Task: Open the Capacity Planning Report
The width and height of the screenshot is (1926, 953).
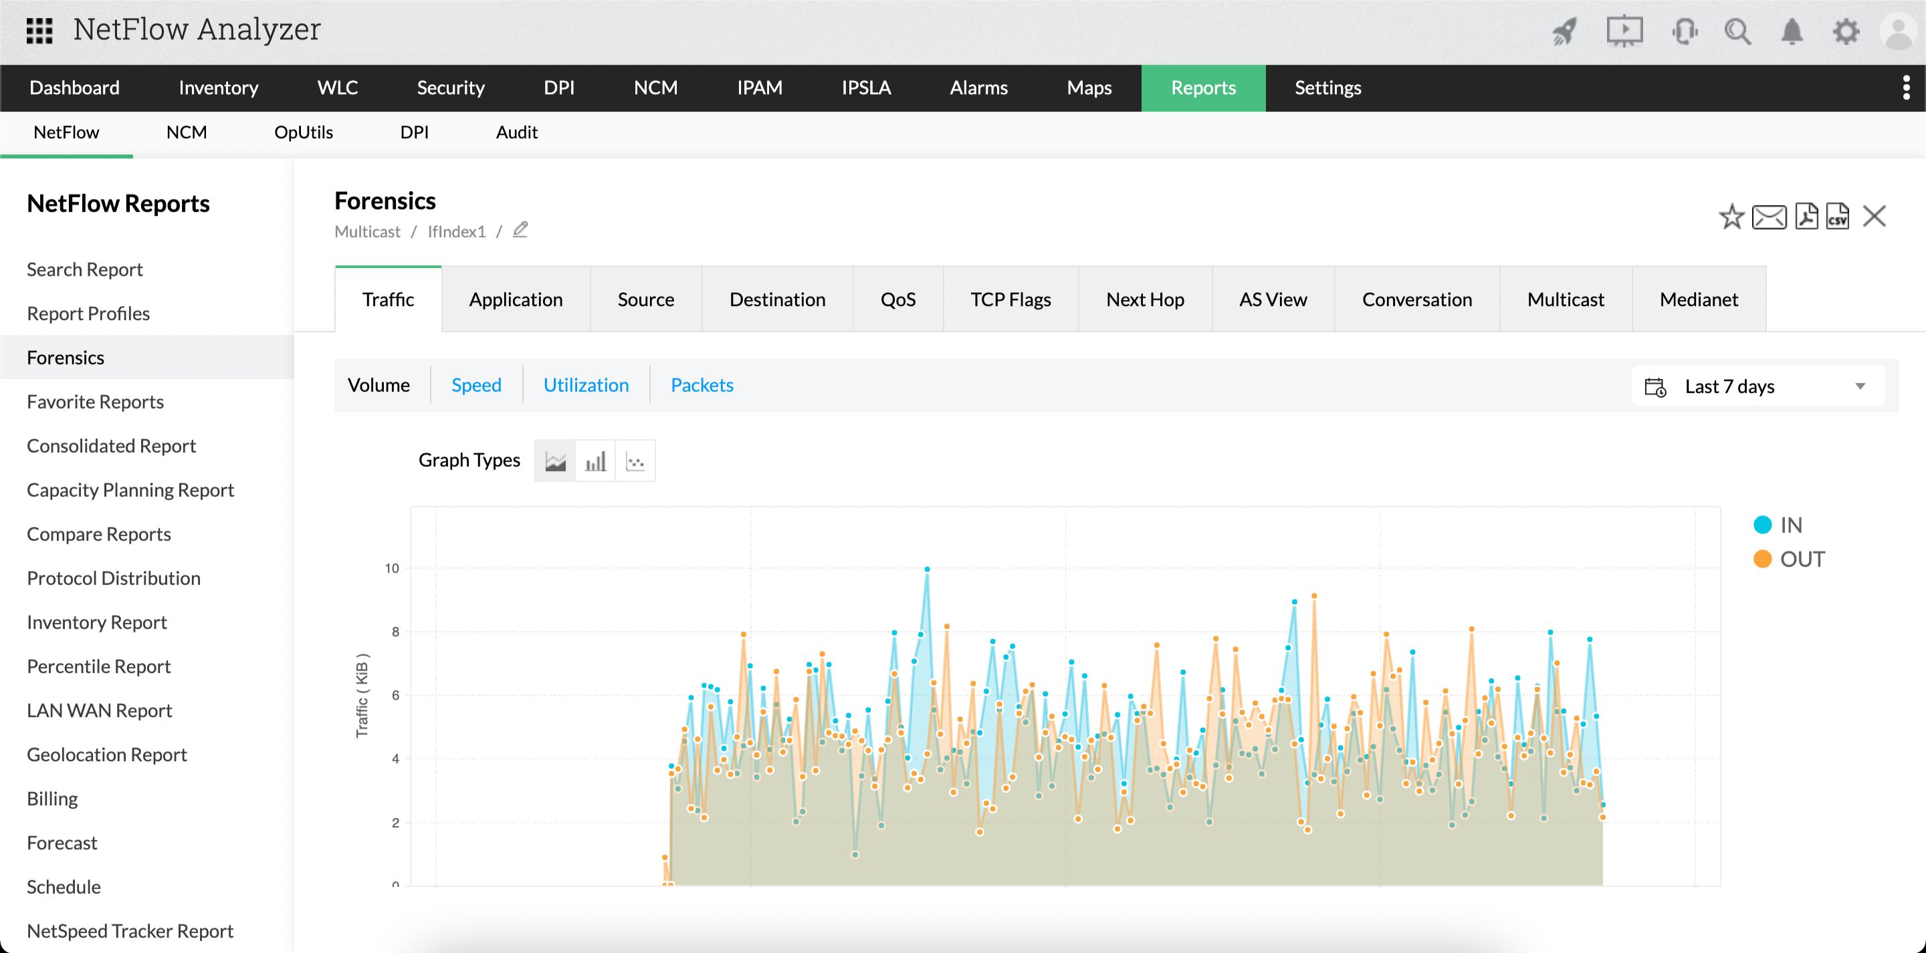Action: click(130, 490)
